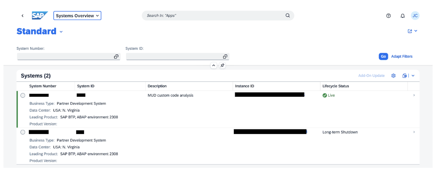434x171 pixels.
Task: Open the Systems Overview dropdown
Action: click(77, 16)
